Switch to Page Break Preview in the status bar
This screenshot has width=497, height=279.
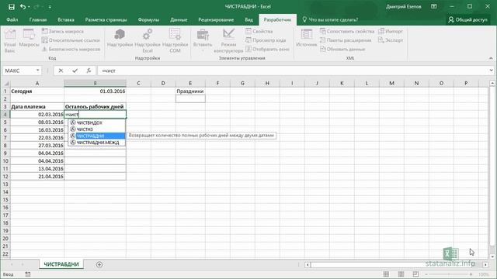tap(415, 274)
